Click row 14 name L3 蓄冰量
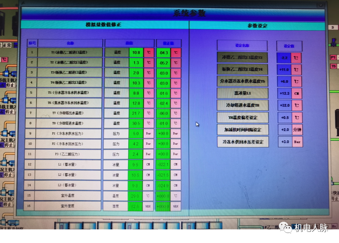The image size is (339, 243). (67, 185)
